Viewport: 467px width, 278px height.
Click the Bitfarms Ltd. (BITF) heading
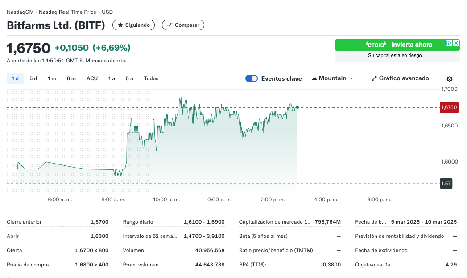tap(56, 25)
